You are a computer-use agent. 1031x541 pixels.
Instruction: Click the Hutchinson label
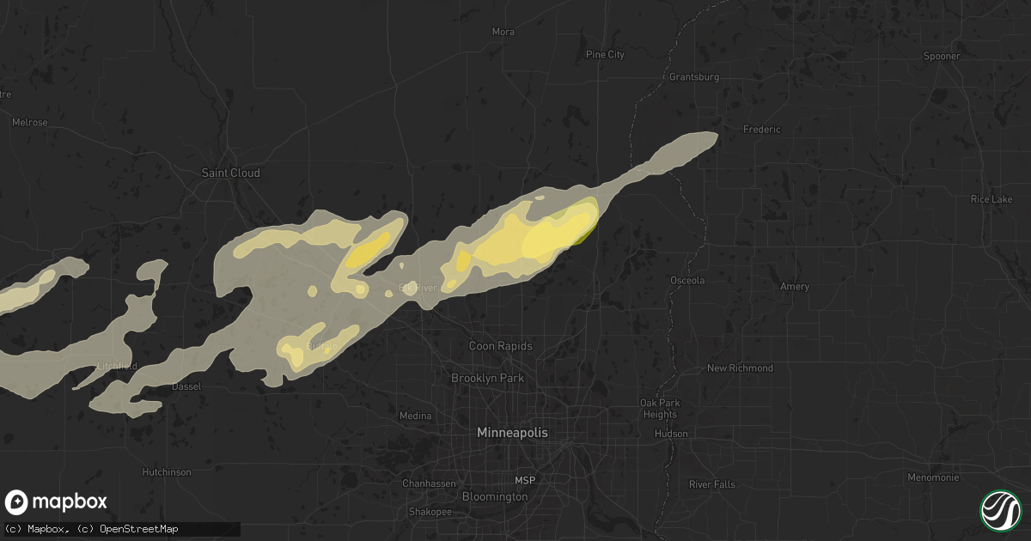(168, 472)
